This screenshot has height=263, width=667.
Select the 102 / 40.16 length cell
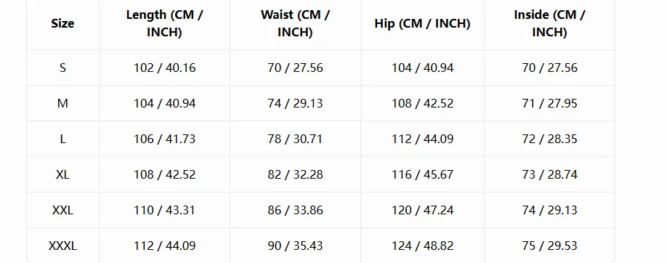click(165, 68)
